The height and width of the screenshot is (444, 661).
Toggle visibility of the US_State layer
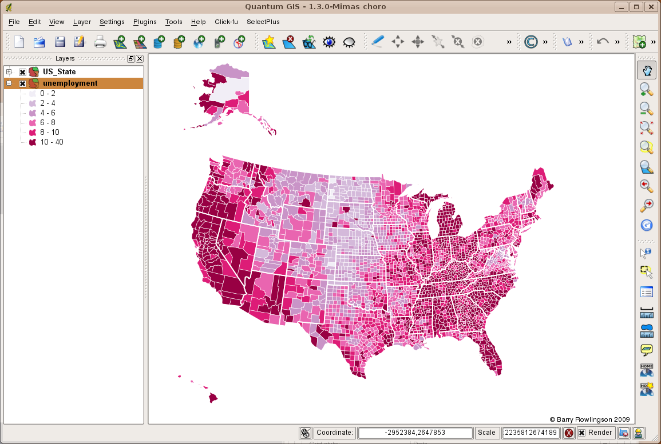pos(22,71)
